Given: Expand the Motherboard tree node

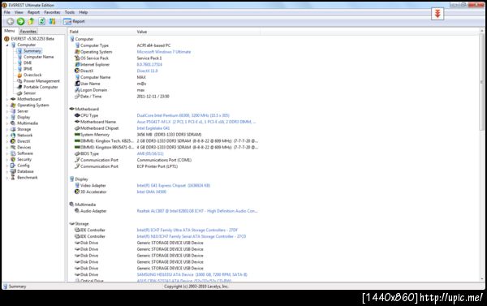Looking at the screenshot, I should (x=7, y=99).
